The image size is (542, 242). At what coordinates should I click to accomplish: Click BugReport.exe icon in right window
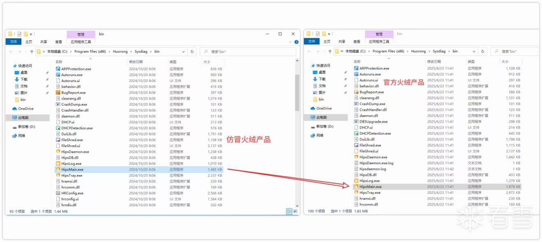(356, 92)
